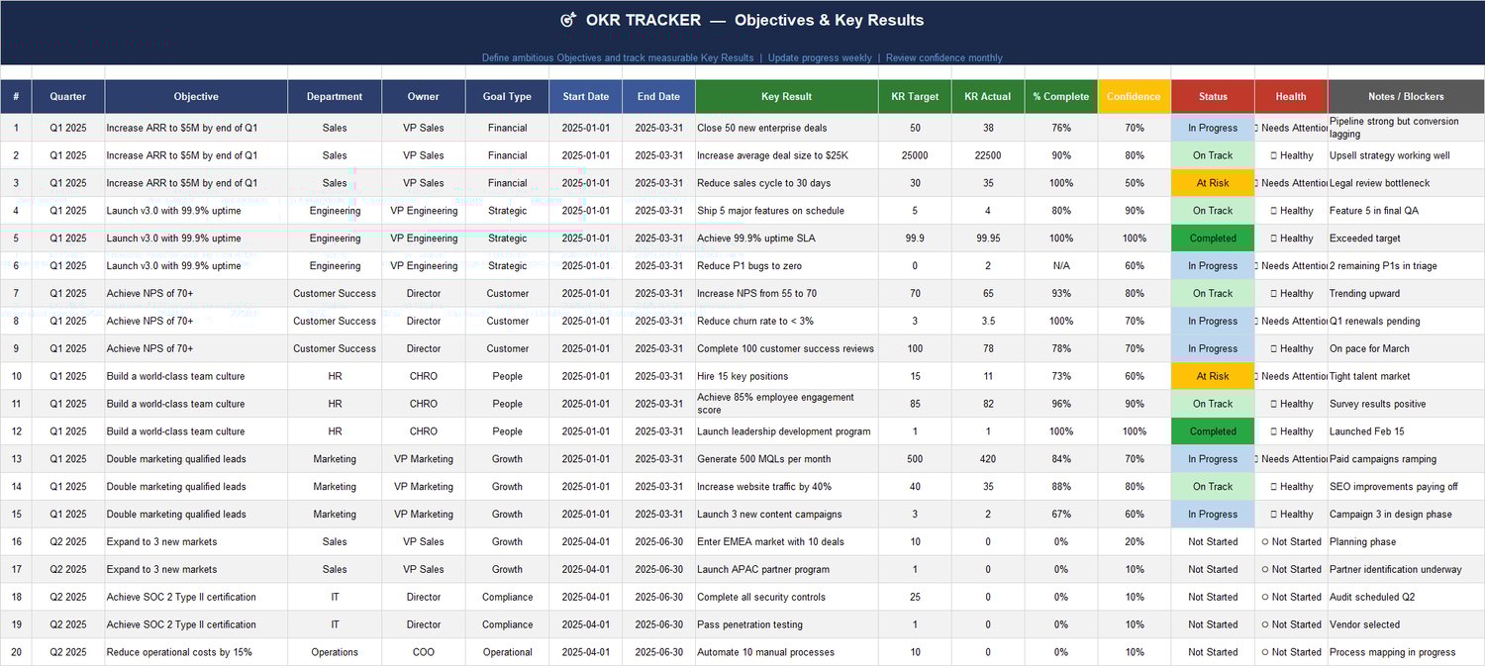
Task: Click the % Complete column header
Action: point(1060,96)
